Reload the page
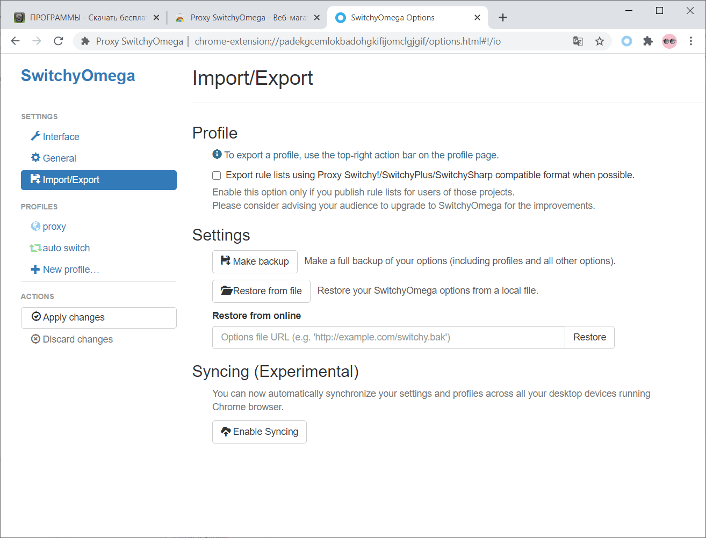706x538 pixels. [x=59, y=41]
